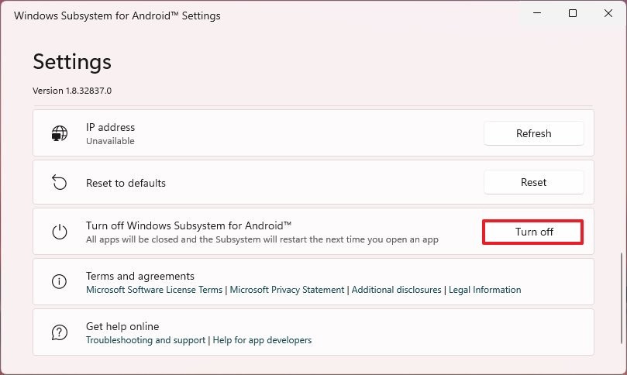
Task: Open Microsoft Privacy Statement link
Action: point(287,290)
